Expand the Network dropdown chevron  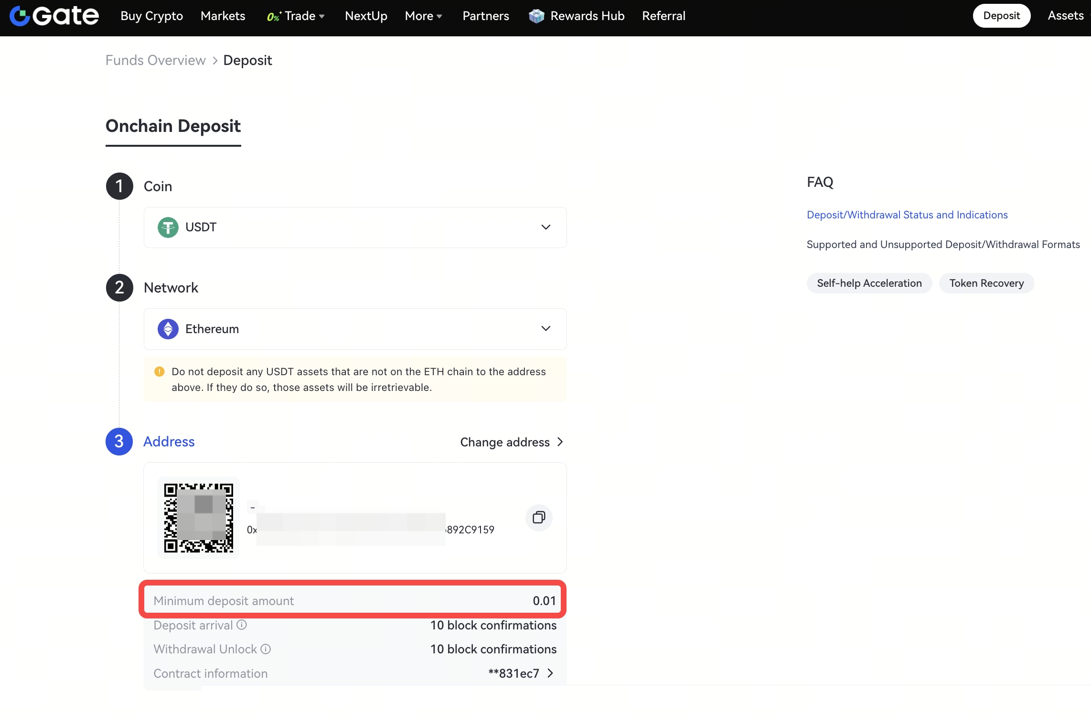[545, 328]
